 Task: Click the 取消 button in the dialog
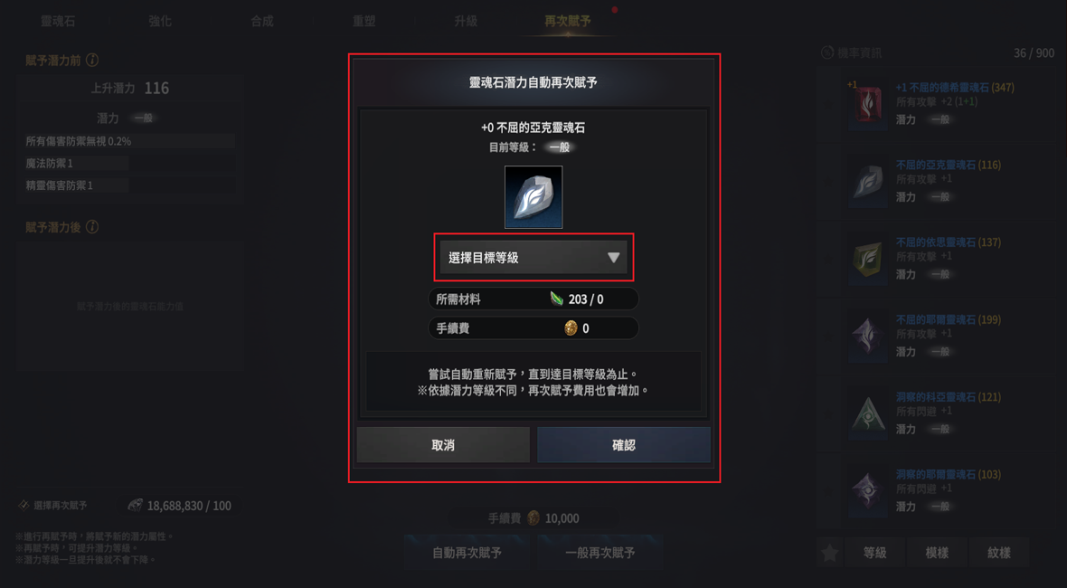point(443,445)
